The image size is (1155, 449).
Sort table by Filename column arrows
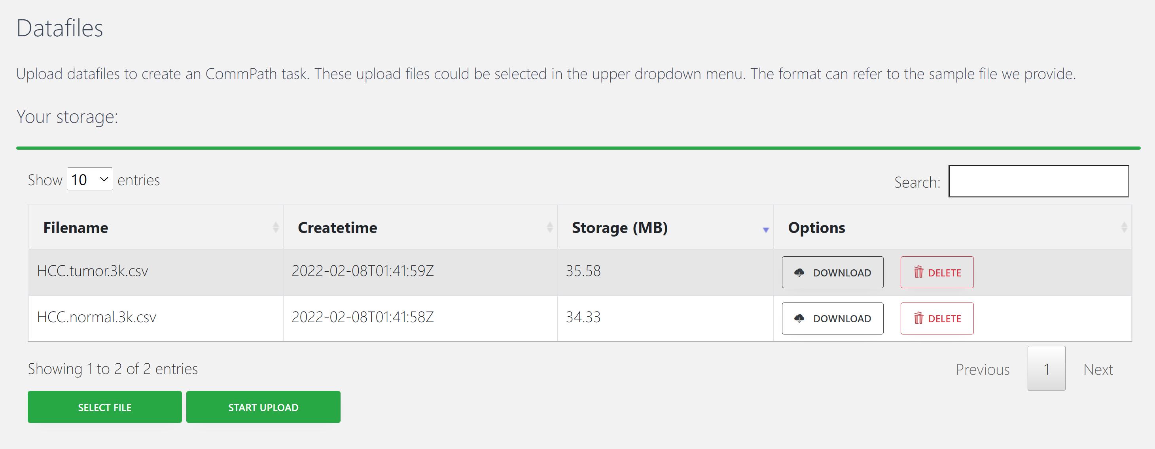pos(276,227)
